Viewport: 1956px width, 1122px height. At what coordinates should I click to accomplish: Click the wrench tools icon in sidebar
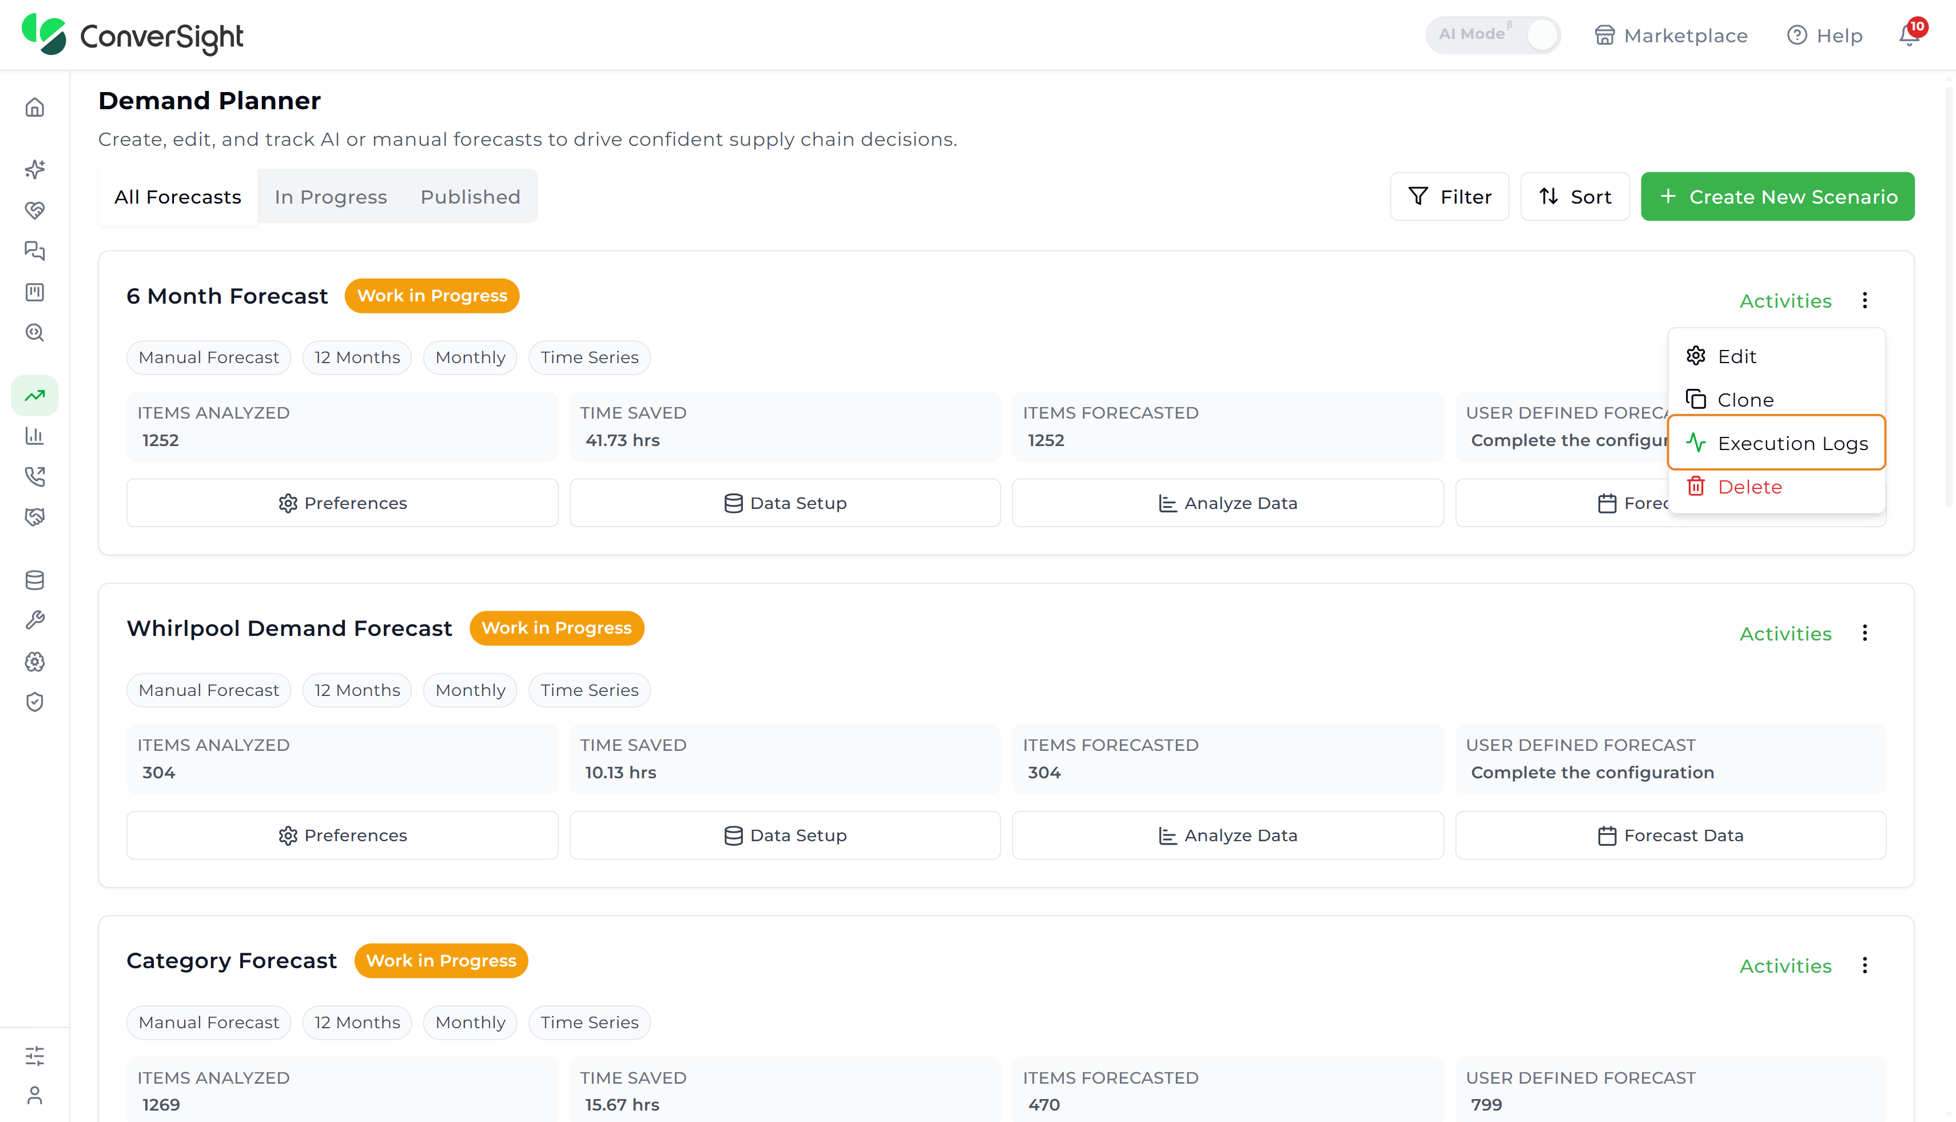pos(35,620)
